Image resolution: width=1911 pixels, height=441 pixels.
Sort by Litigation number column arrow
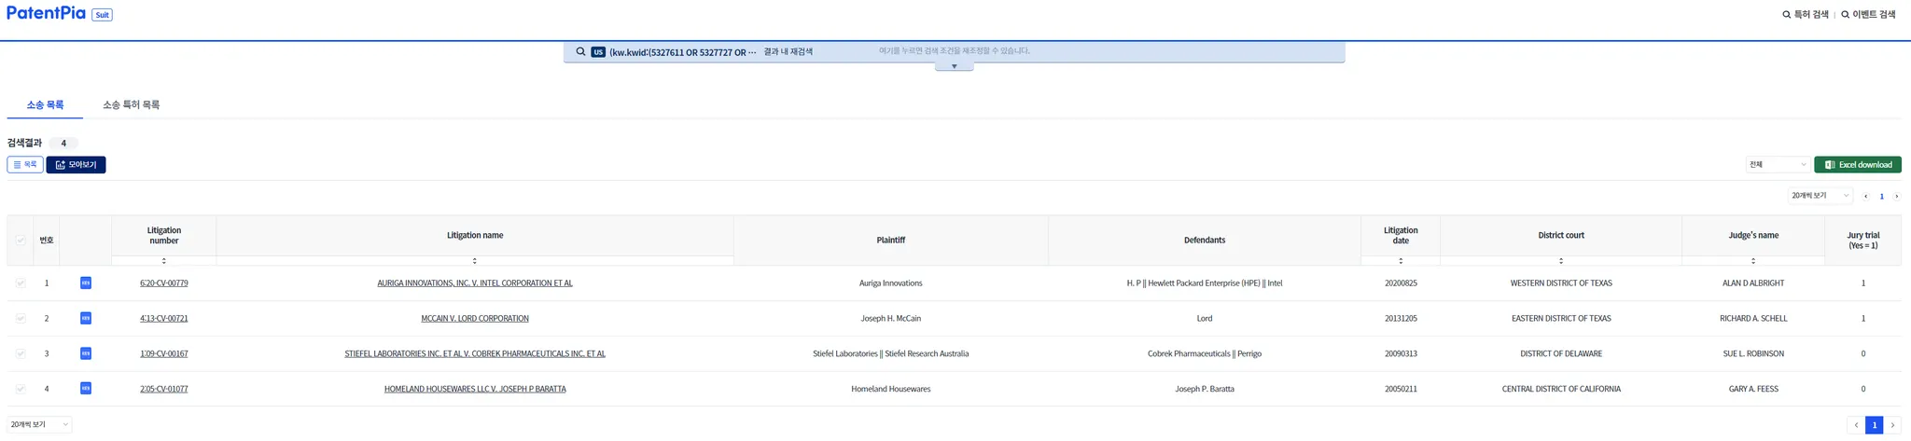click(164, 261)
